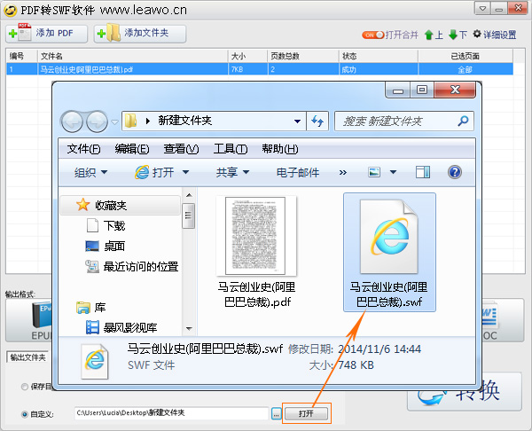Click the 打开 button next to output path
This screenshot has height=431, width=532.
click(x=306, y=413)
